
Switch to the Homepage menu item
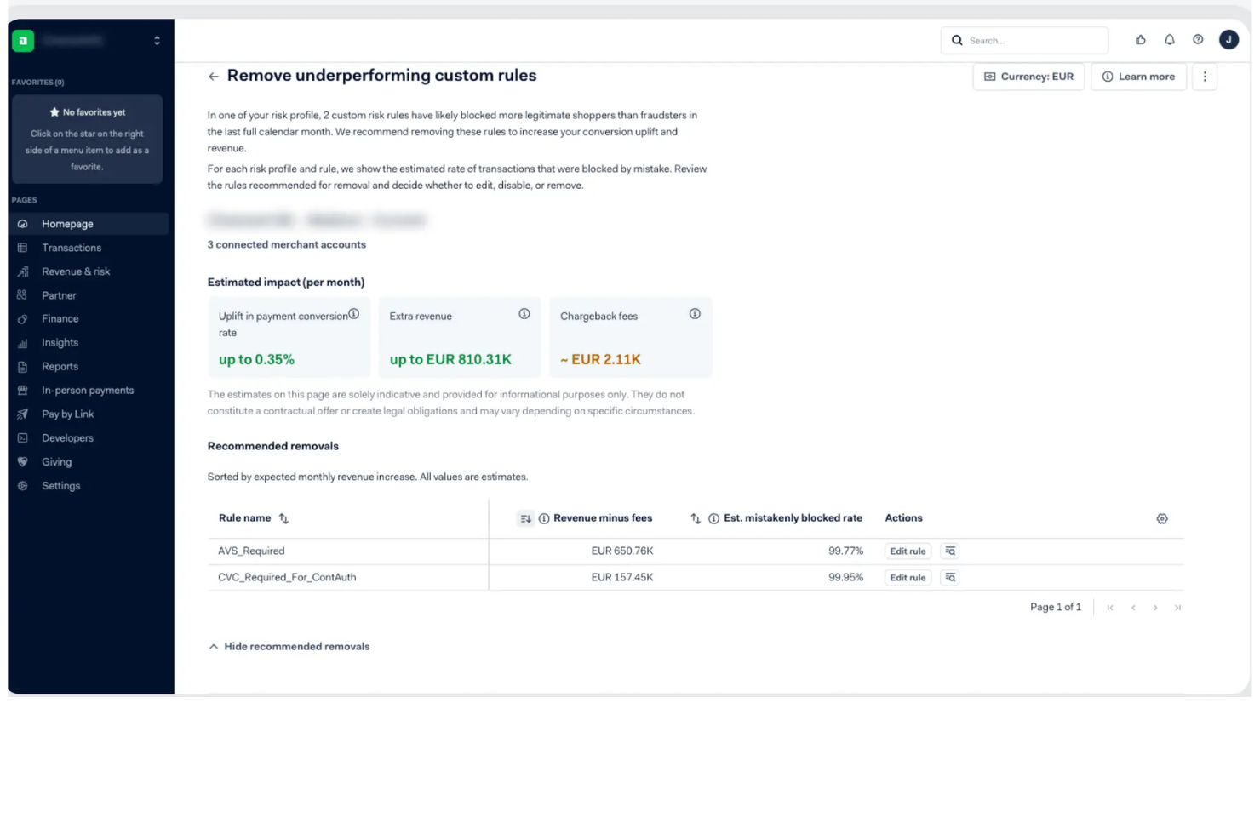[x=67, y=223]
